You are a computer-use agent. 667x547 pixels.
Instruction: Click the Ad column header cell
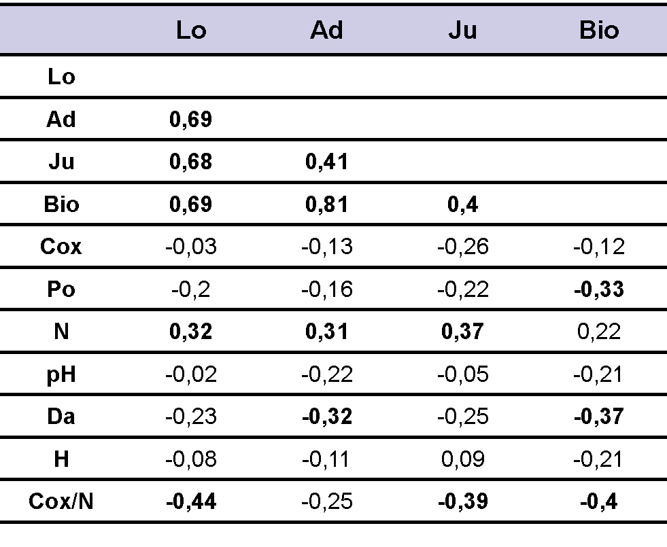(x=326, y=31)
